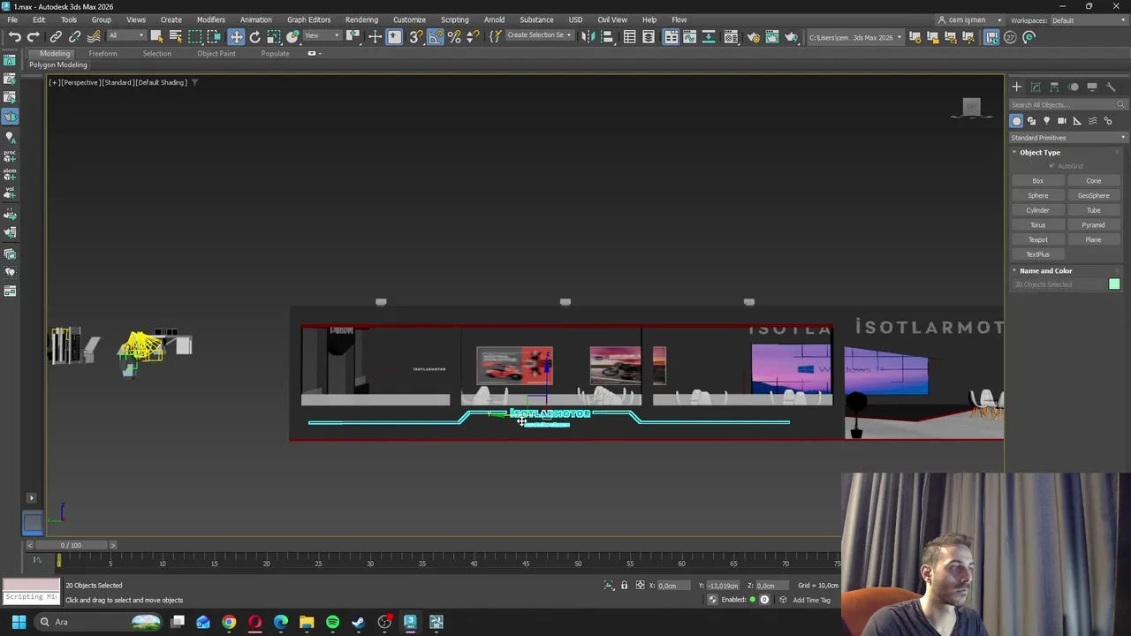This screenshot has width=1131, height=636.
Task: Click the TextPlus button
Action: coord(1037,254)
